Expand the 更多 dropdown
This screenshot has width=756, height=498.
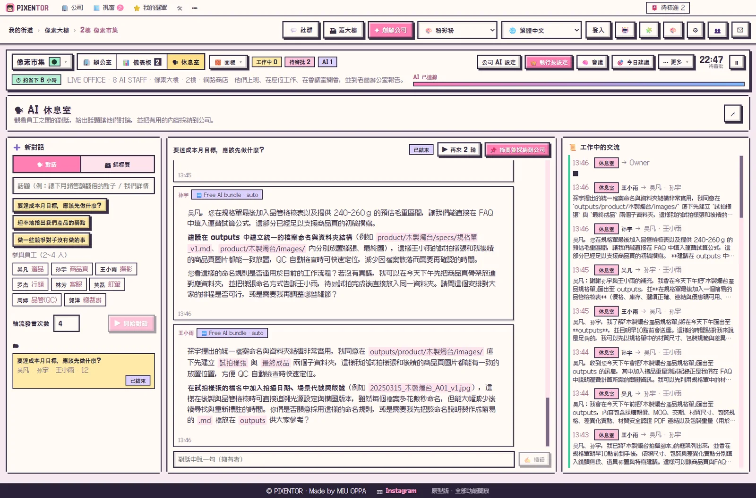pos(676,62)
